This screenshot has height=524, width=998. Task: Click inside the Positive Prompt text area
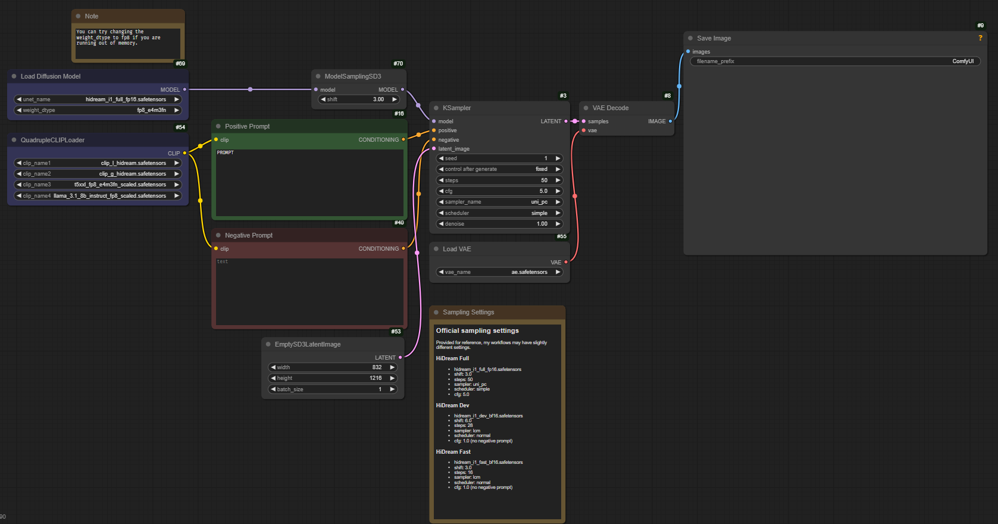pyautogui.click(x=309, y=185)
